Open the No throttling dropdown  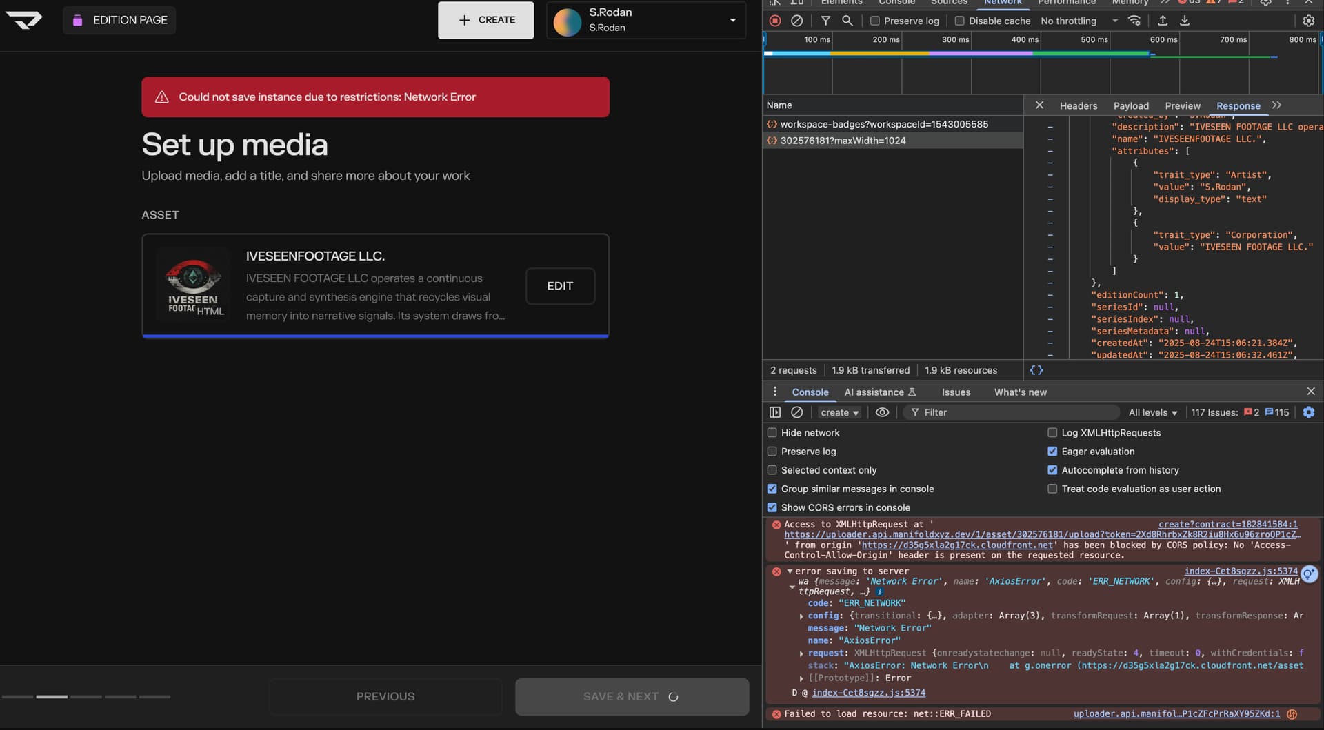coord(1079,21)
